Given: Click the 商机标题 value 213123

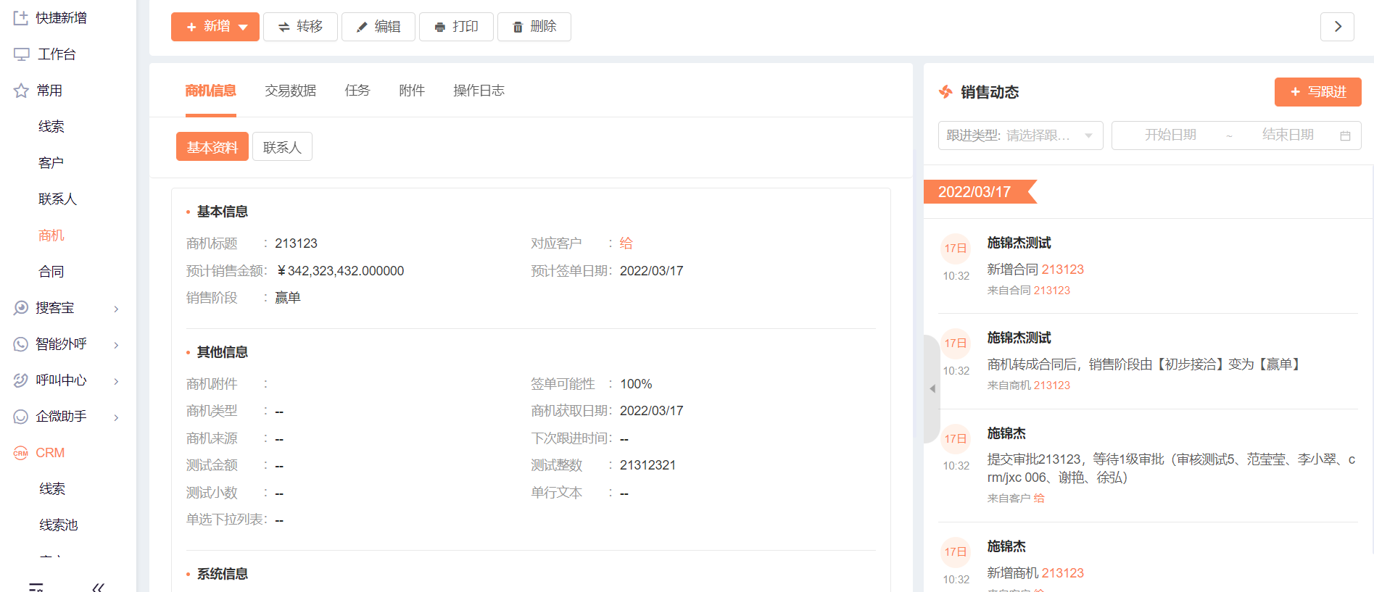Looking at the screenshot, I should pyautogui.click(x=297, y=243).
